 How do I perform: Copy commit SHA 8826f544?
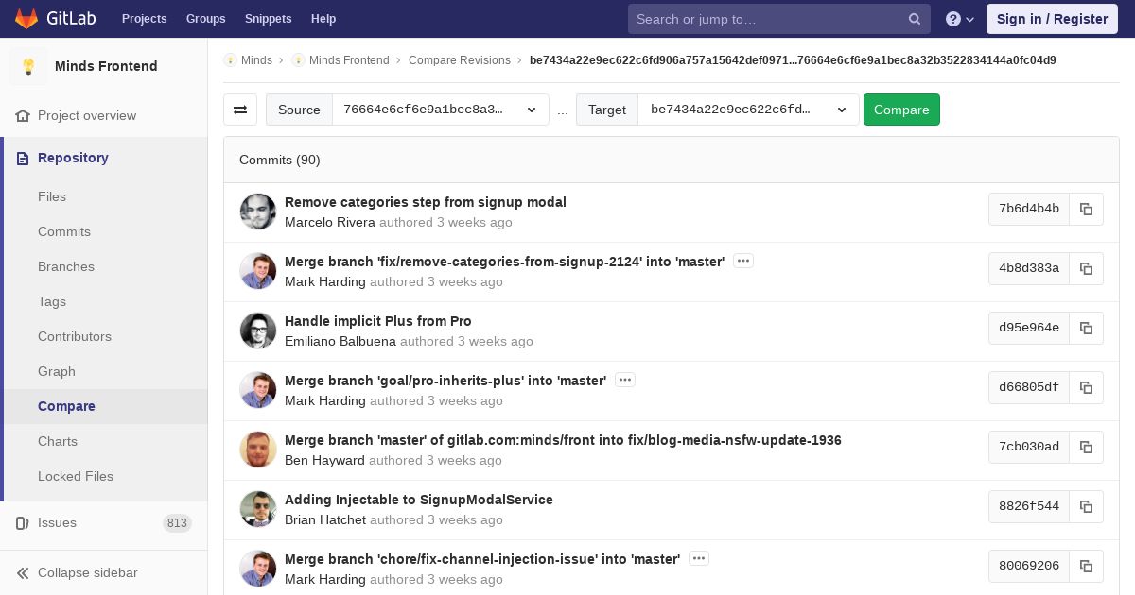1086,506
